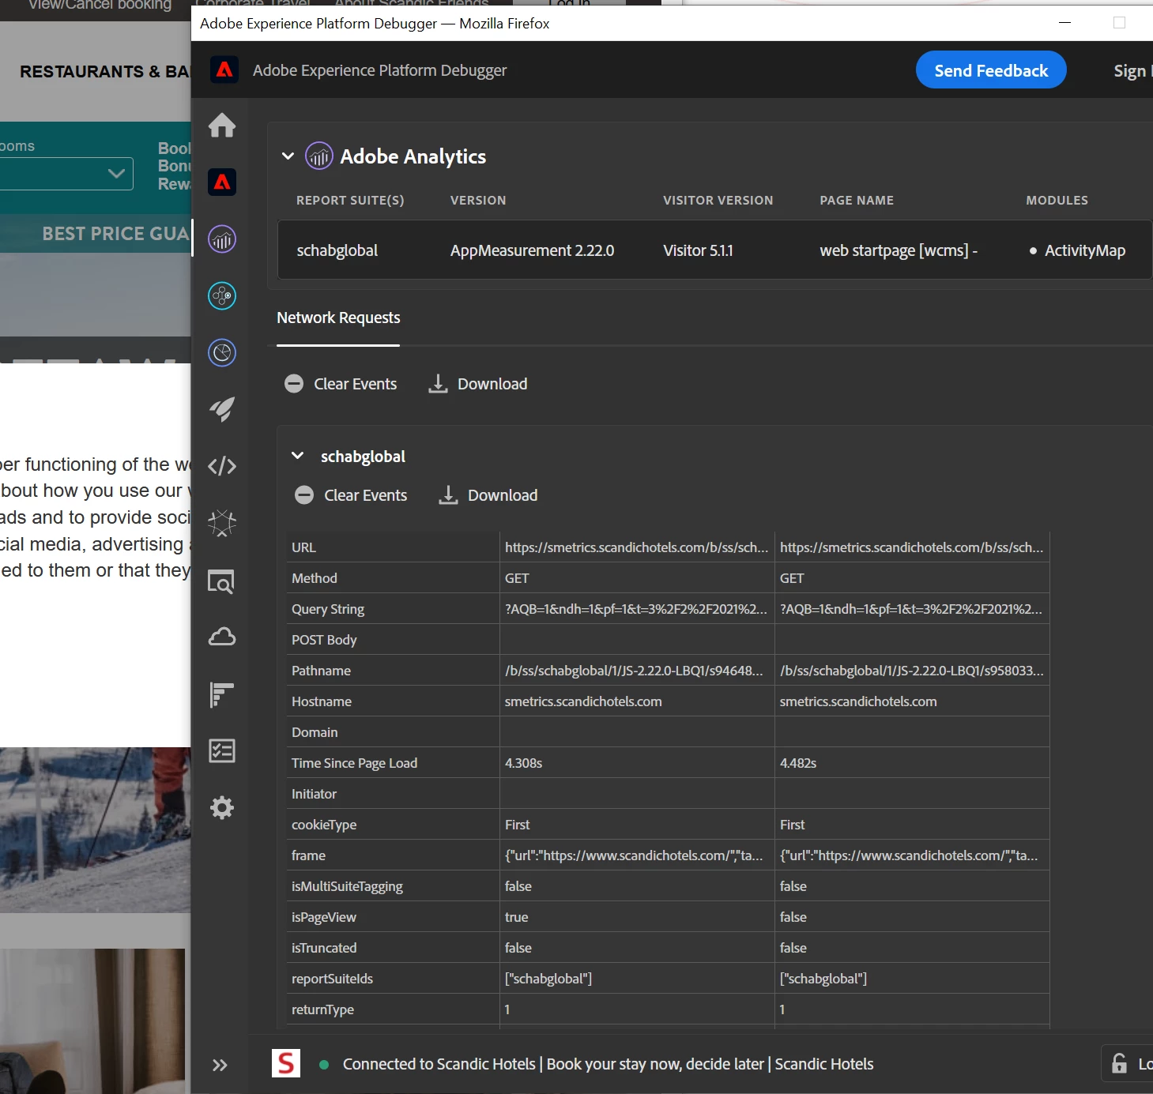Open the code brackets sidebar icon
Screen dimensions: 1153x1094
(222, 466)
